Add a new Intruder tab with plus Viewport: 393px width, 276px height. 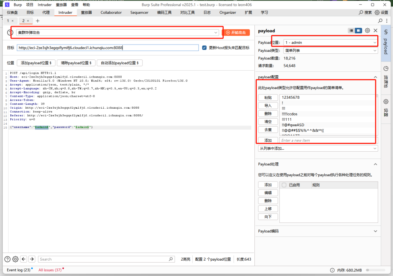pos(38,21)
